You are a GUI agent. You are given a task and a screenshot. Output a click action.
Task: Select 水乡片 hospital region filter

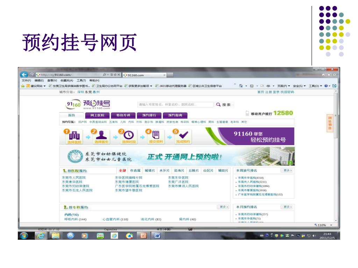click(x=164, y=170)
